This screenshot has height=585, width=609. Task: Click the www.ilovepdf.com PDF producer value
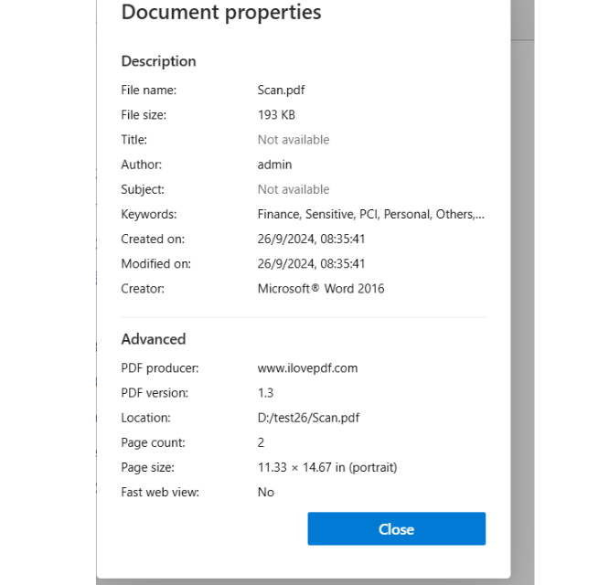pos(307,368)
